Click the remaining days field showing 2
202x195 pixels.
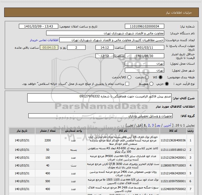(76, 48)
